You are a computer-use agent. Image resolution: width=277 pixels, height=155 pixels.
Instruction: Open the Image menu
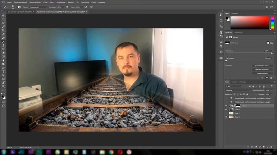coord(35,3)
